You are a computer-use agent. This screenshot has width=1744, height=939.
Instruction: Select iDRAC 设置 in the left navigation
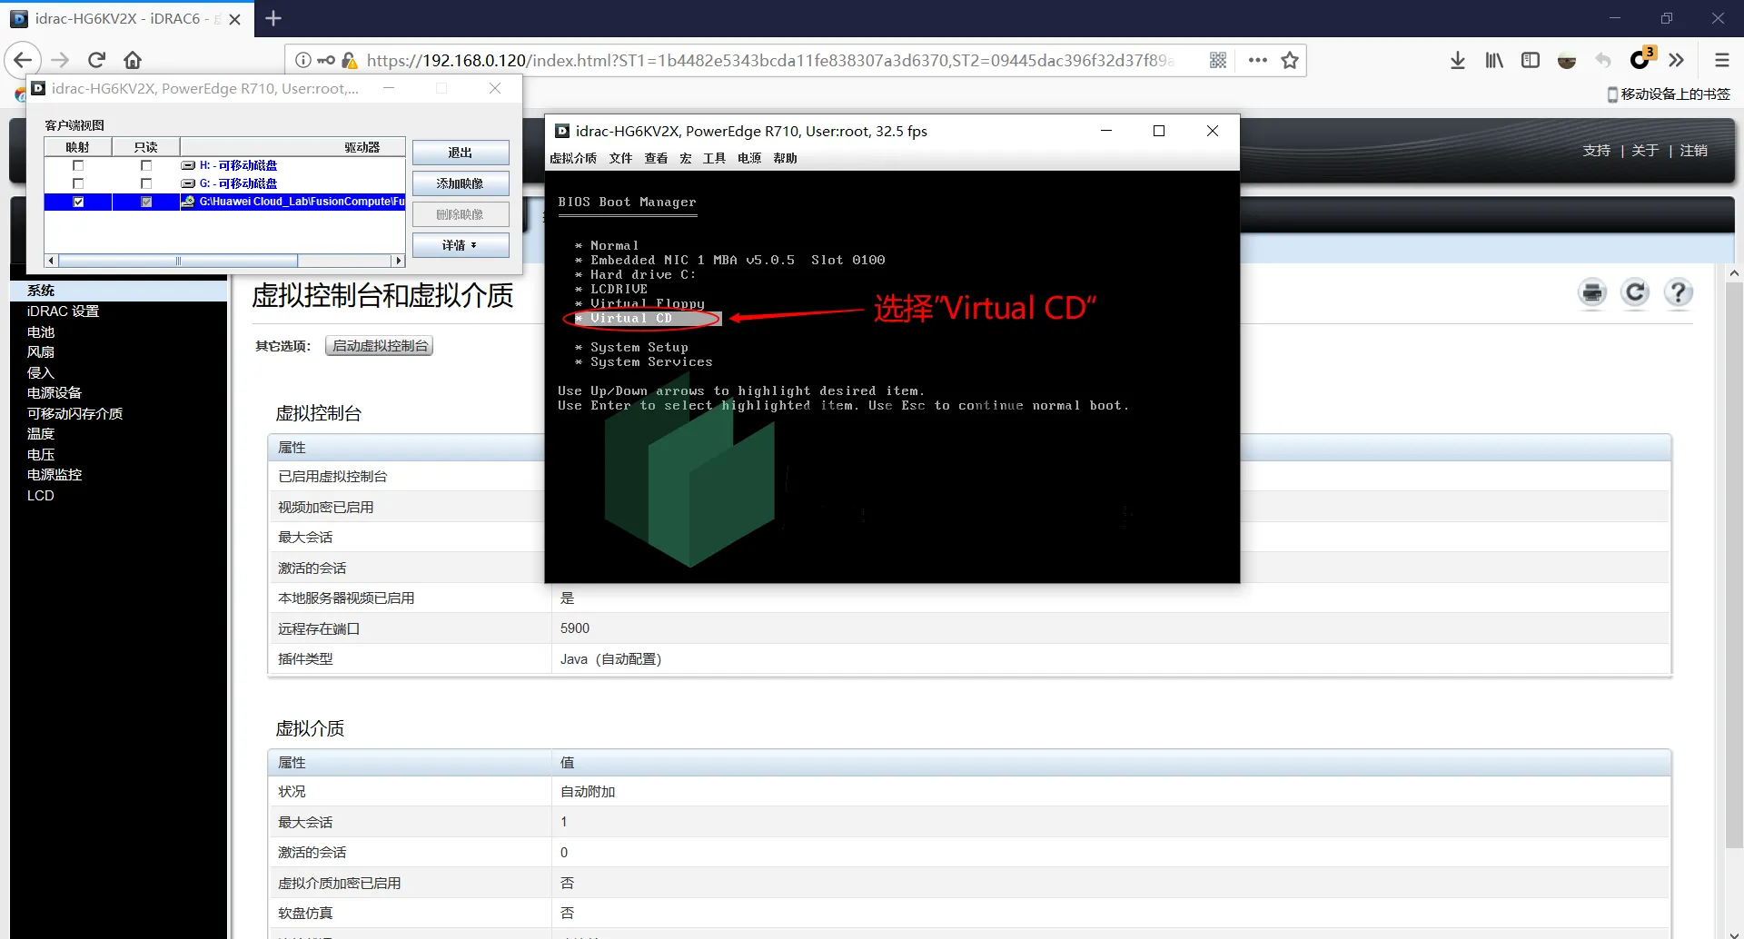pos(63,311)
